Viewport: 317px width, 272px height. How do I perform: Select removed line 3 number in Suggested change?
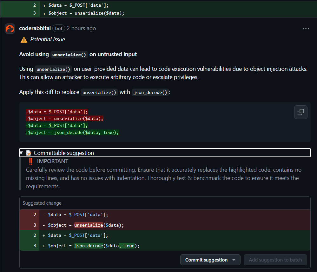(35, 225)
